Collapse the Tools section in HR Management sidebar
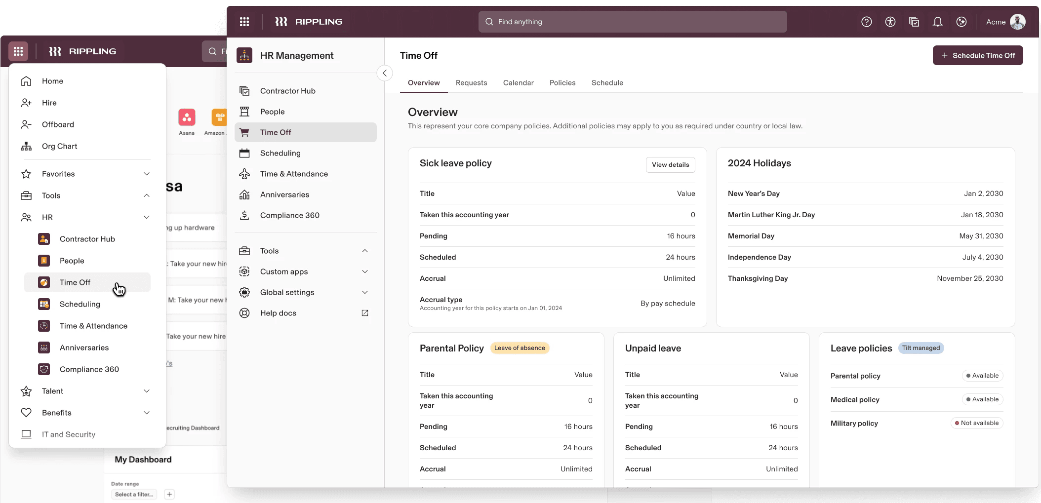 (x=365, y=251)
